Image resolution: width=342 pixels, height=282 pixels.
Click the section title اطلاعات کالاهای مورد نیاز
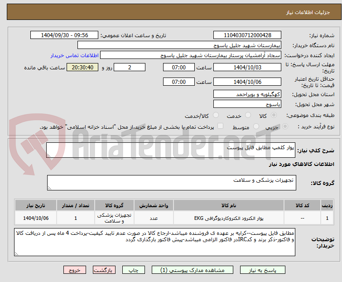click(301, 164)
